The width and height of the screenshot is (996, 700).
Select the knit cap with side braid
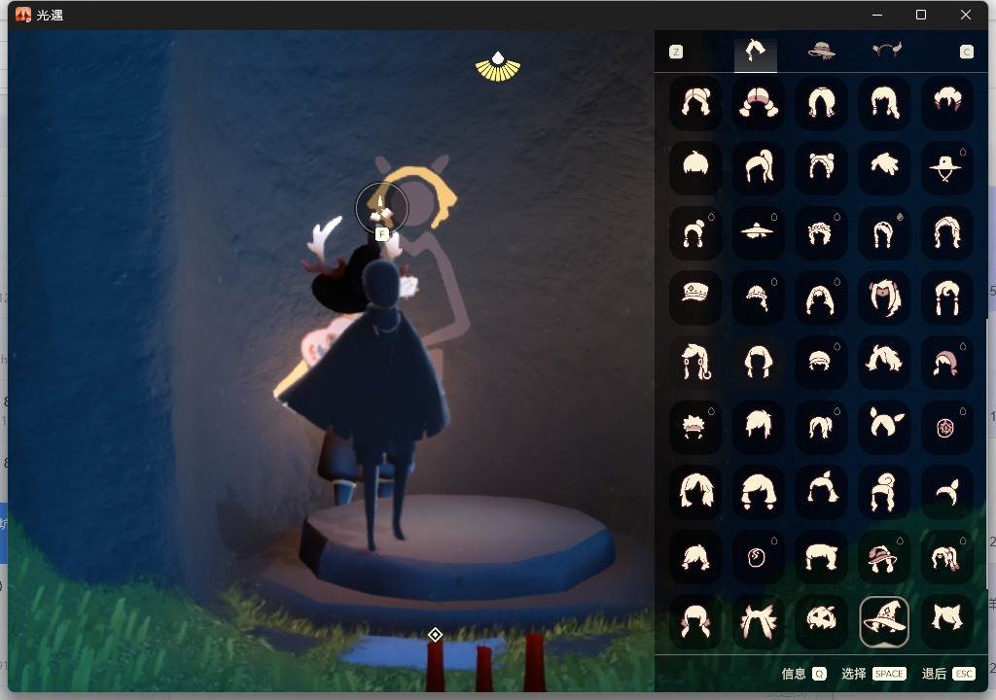pyautogui.click(x=759, y=297)
